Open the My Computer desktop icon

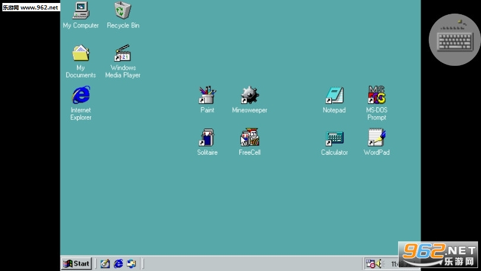(x=81, y=10)
